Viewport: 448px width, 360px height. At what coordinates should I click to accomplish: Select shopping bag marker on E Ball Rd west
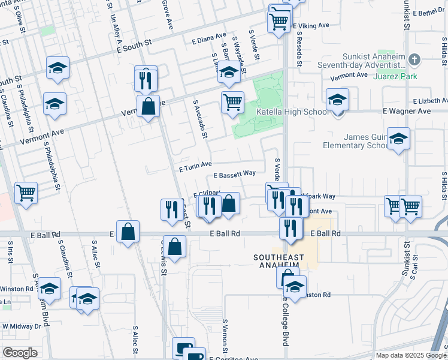[x=128, y=232]
